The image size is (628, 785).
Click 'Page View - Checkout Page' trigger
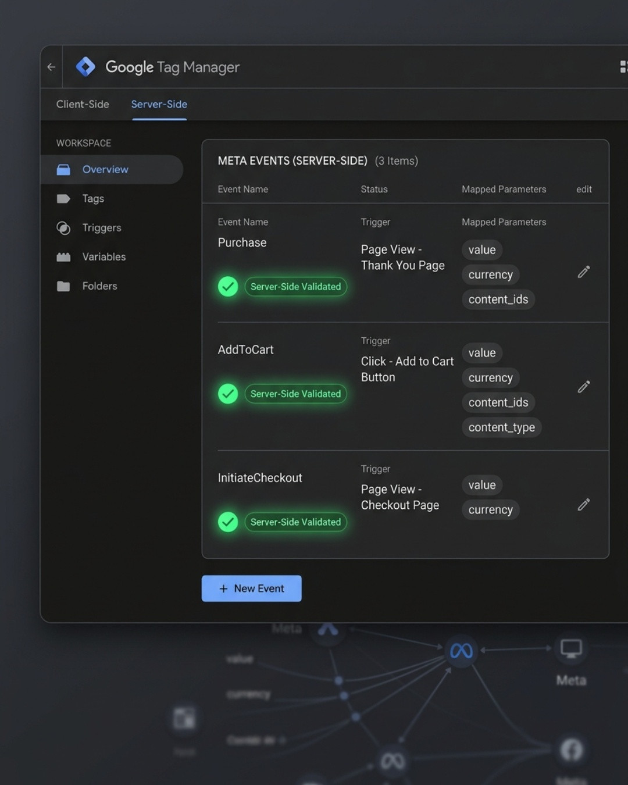tap(400, 497)
